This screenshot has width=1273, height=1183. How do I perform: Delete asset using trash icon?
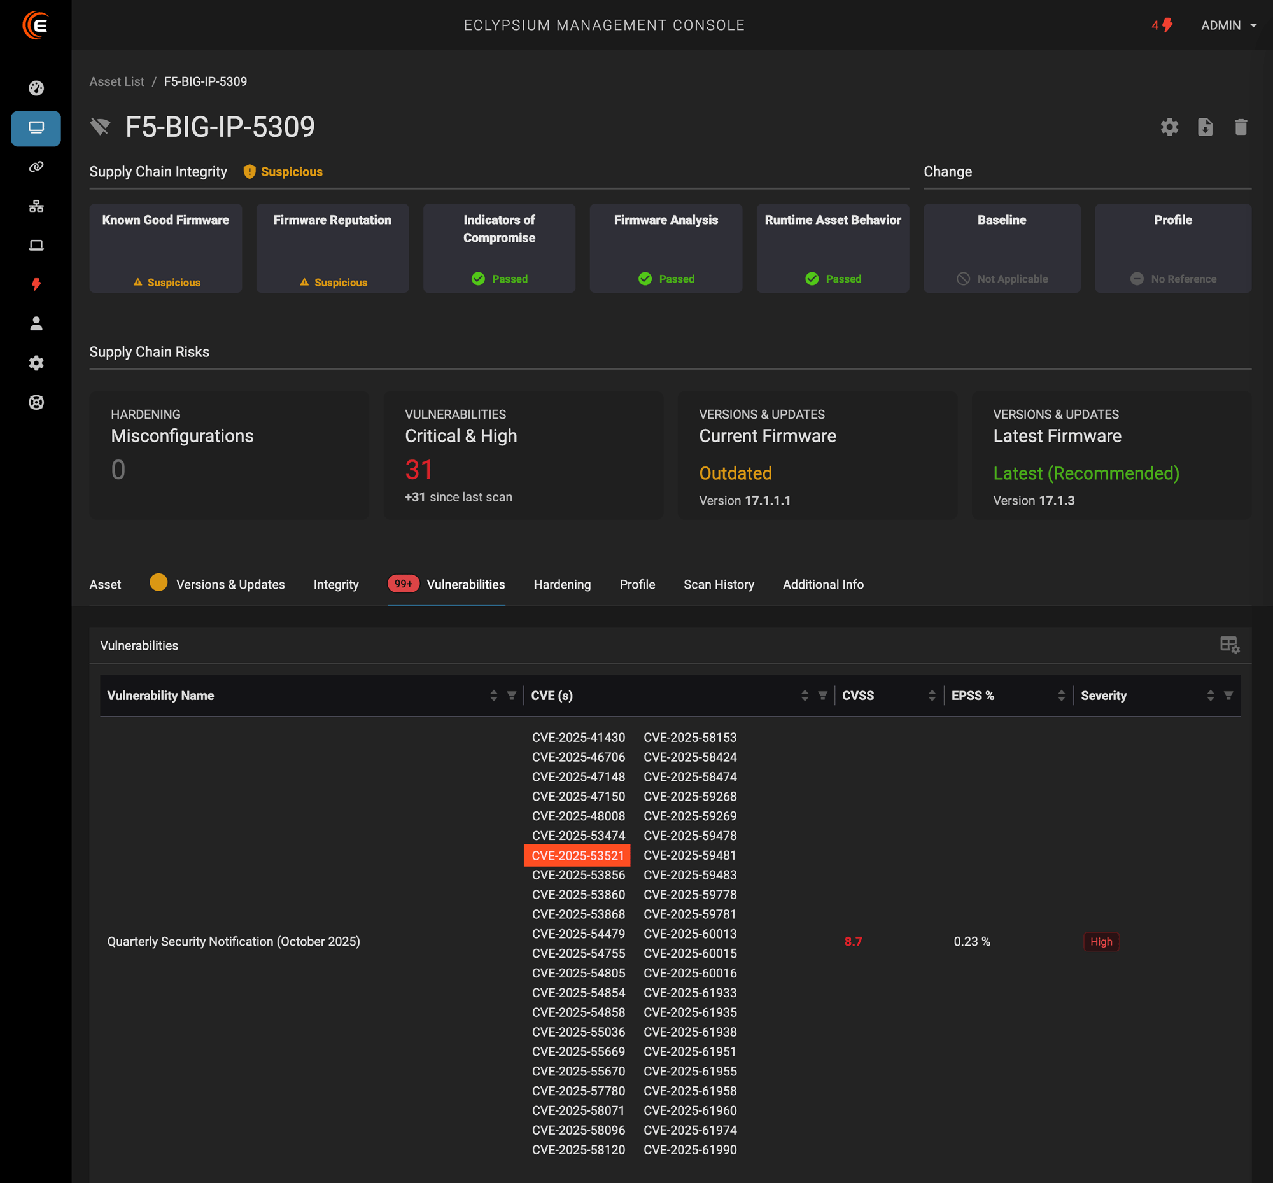point(1241,127)
